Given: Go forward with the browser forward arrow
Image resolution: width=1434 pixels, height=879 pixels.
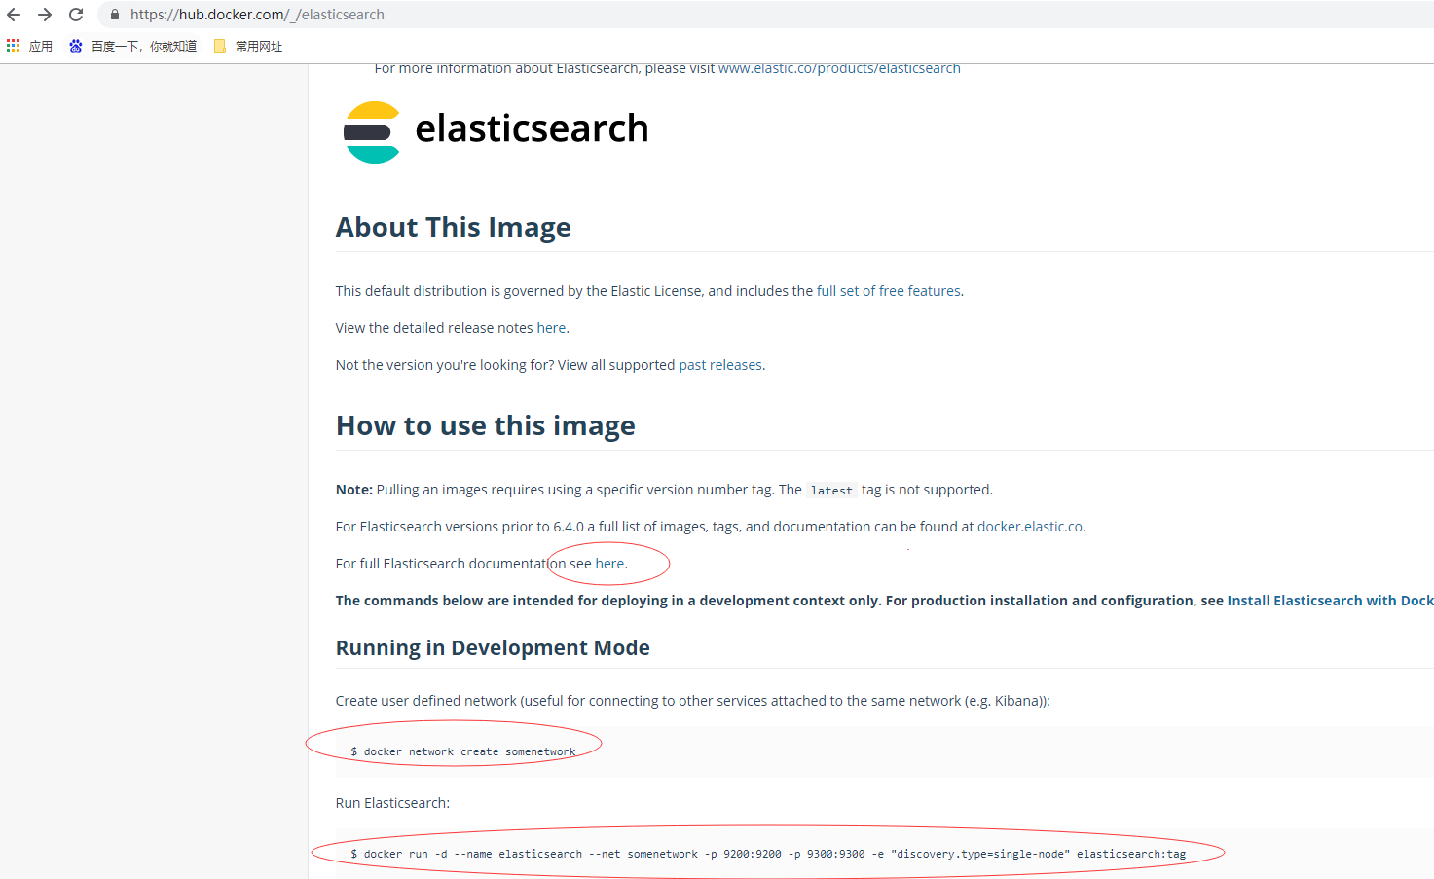Looking at the screenshot, I should (x=45, y=15).
